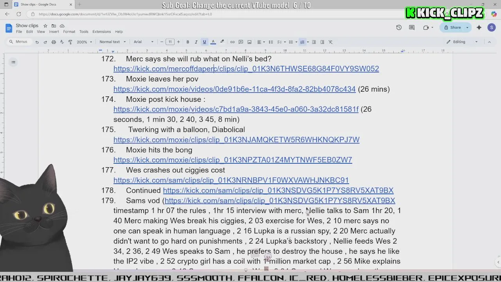Expand the Share options arrow
This screenshot has height=282, width=501.
467,27
